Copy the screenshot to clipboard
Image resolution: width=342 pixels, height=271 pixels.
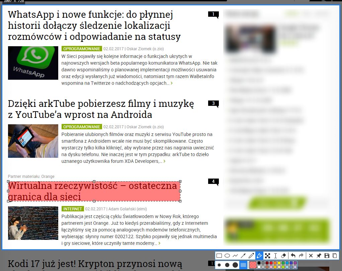click(x=335, y=256)
